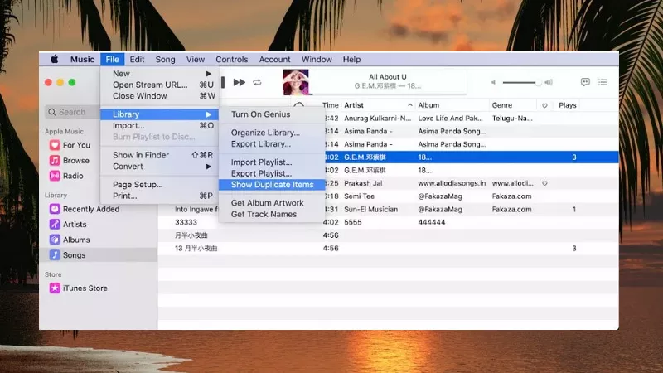663x373 pixels.
Task: Sort by the Plays column header
Action: [x=567, y=105]
